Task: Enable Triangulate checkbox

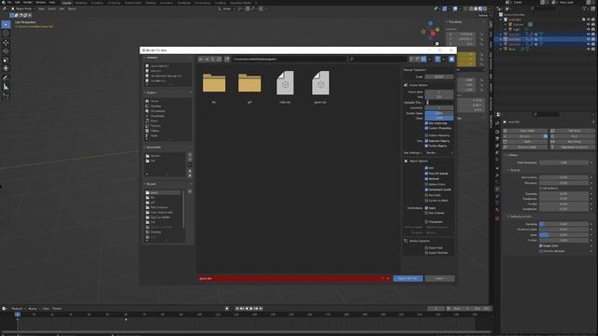Action: (x=426, y=222)
